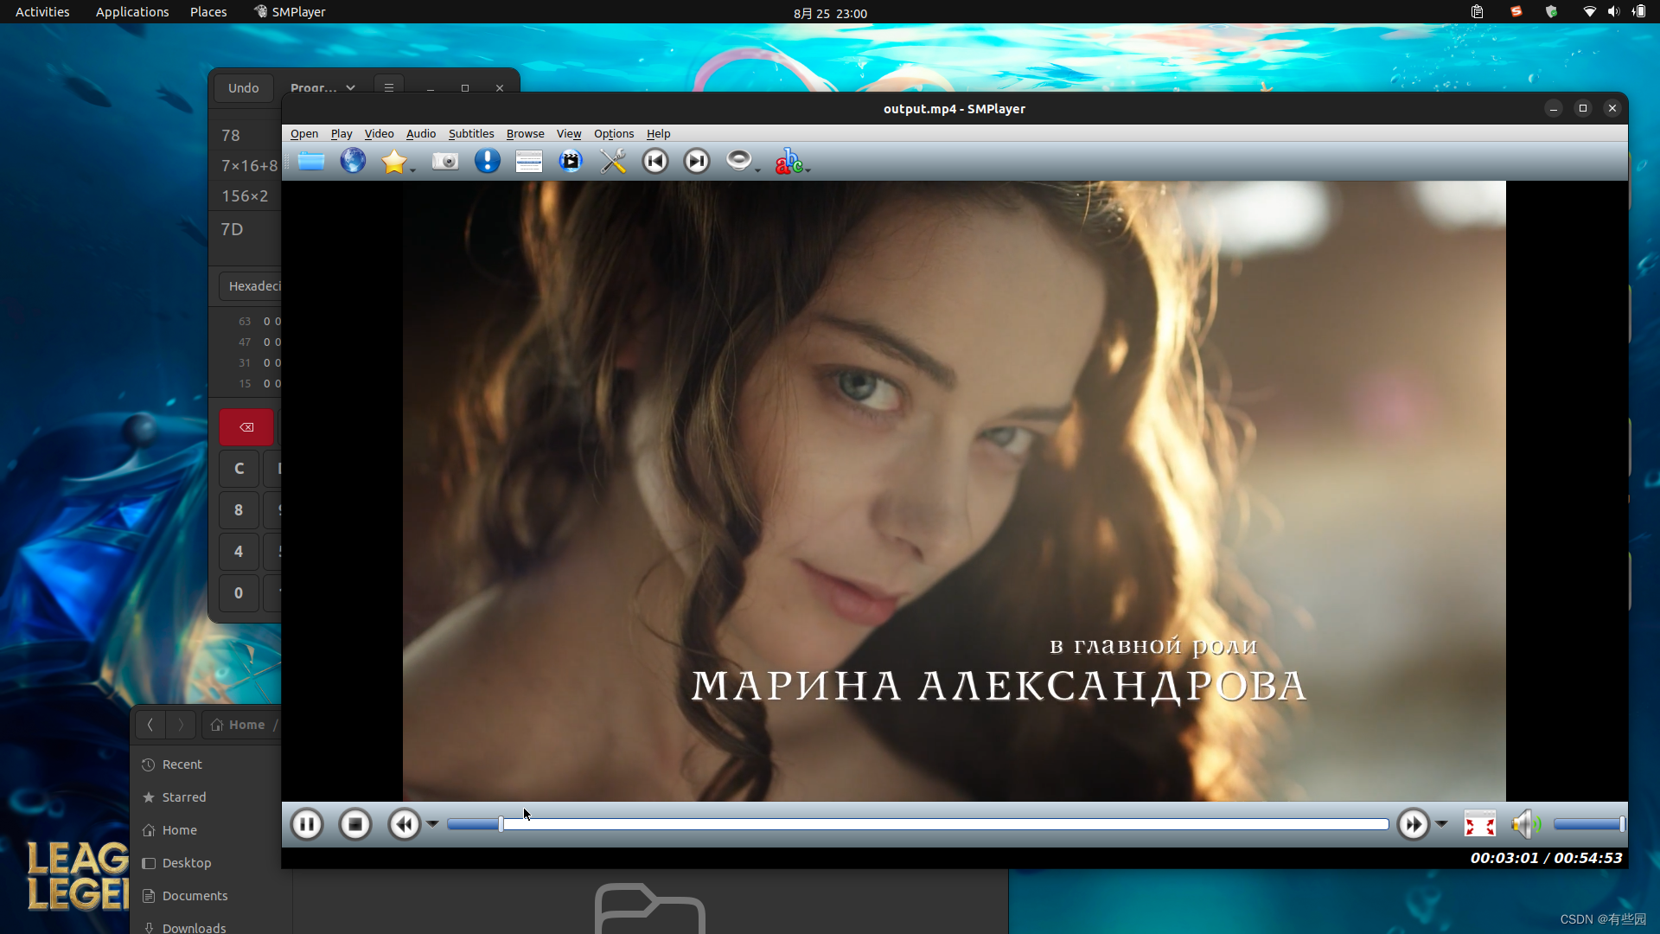Open the View menu in SMPlayer
This screenshot has width=1660, height=934.
click(x=569, y=133)
